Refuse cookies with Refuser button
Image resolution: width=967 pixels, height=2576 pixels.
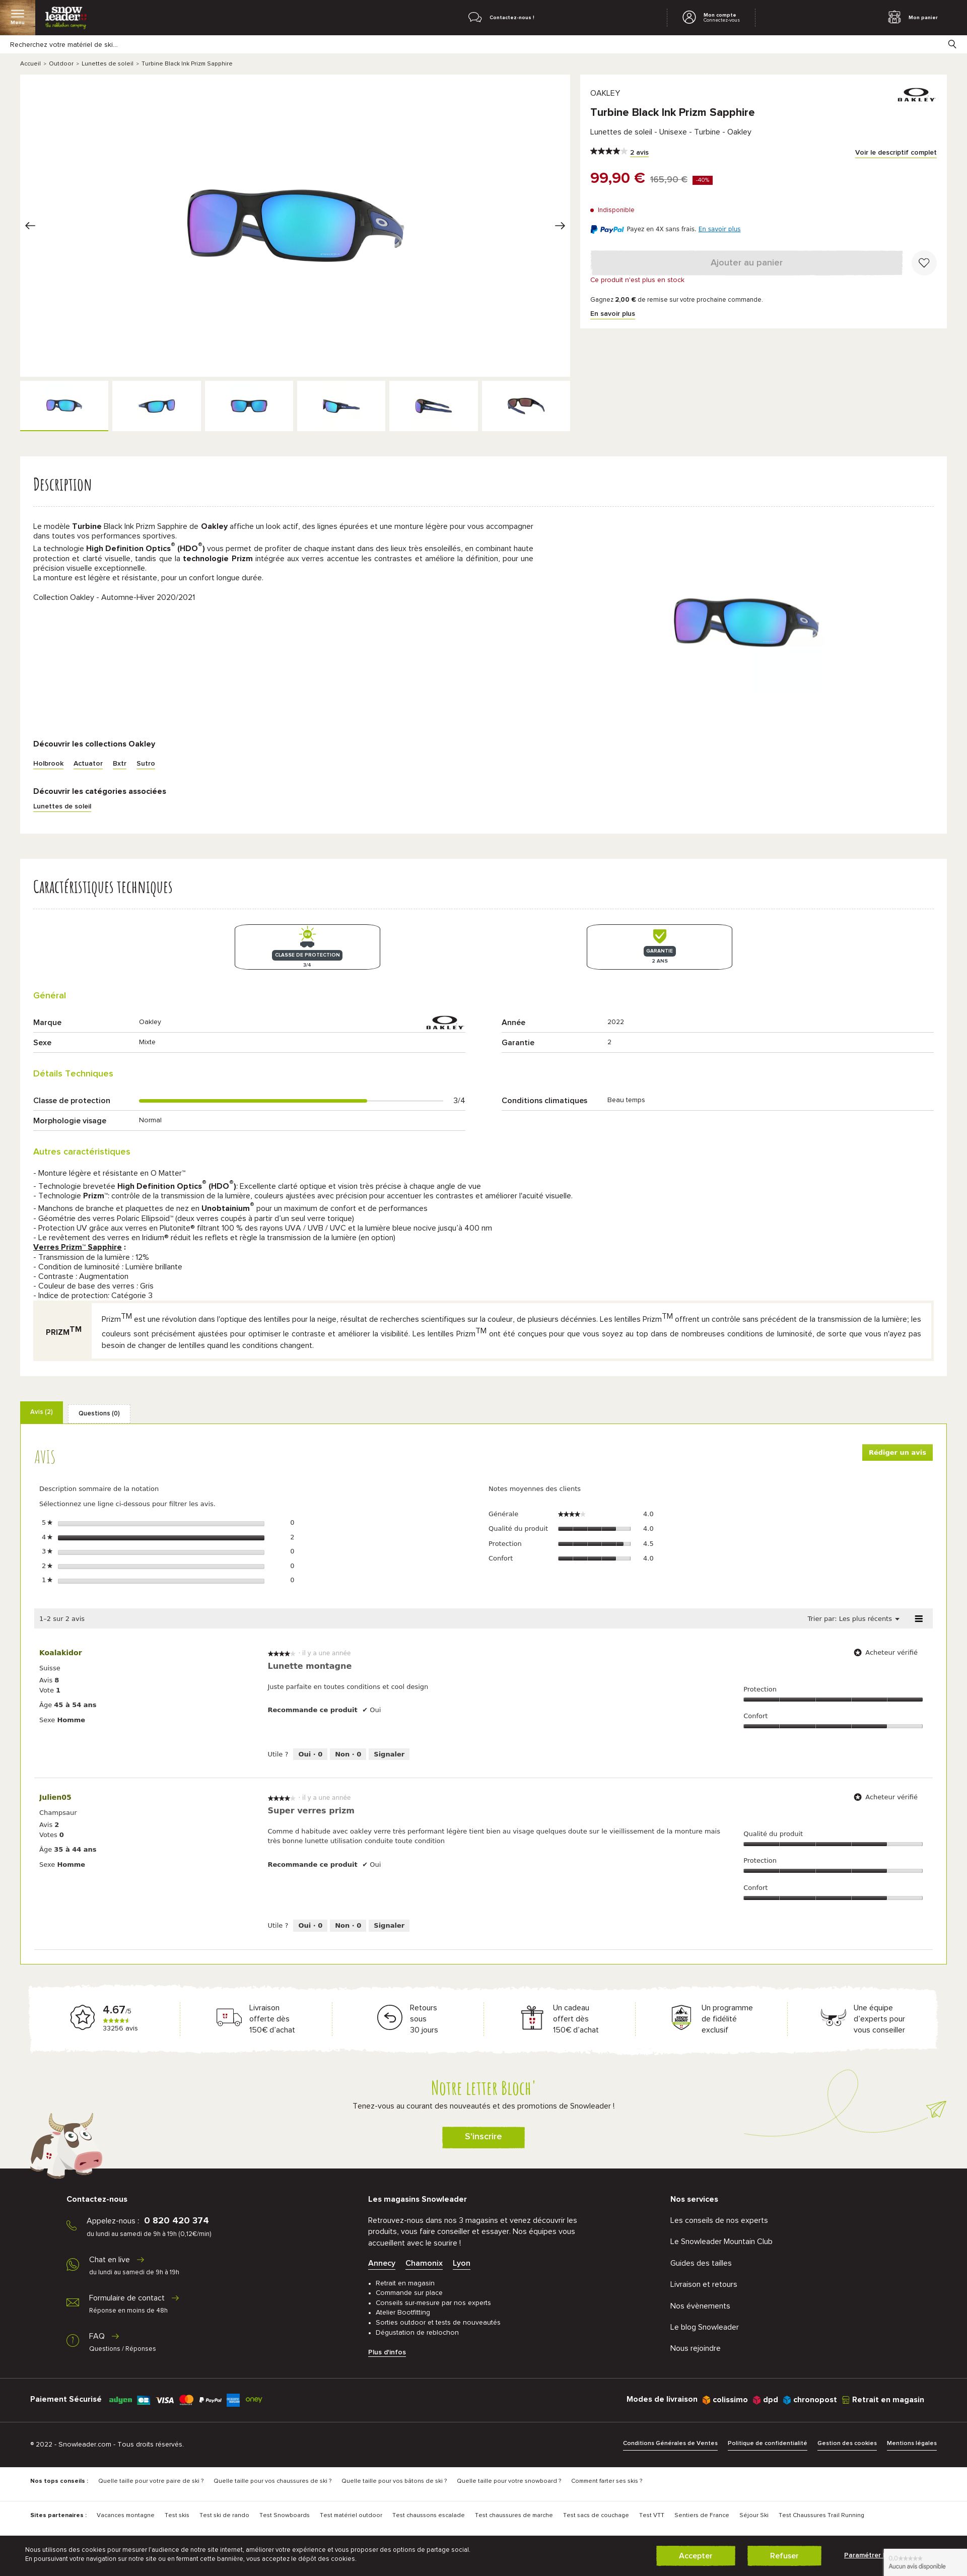pyautogui.click(x=784, y=2555)
